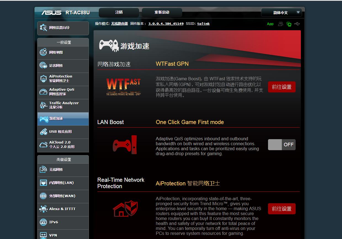Click the USB application icon
Image resolution: width=342 pixels, height=239 pixels.
point(43,131)
